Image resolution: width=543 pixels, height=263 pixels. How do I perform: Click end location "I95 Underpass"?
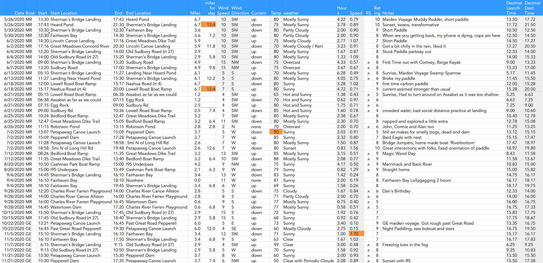coord(139,164)
